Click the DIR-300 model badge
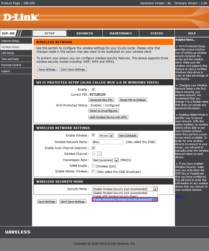 tap(8, 33)
